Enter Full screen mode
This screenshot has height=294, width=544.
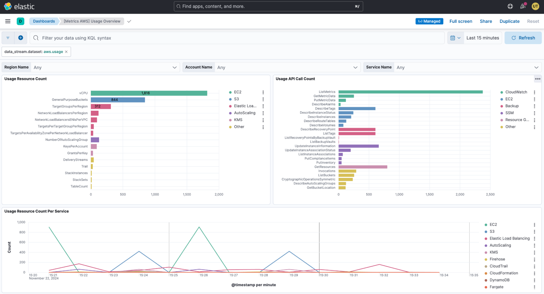461,21
